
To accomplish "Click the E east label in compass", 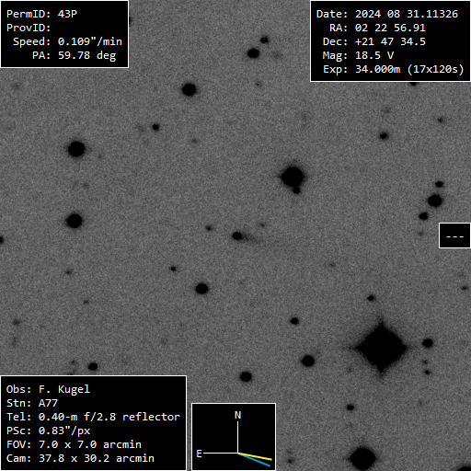I will (x=199, y=454).
